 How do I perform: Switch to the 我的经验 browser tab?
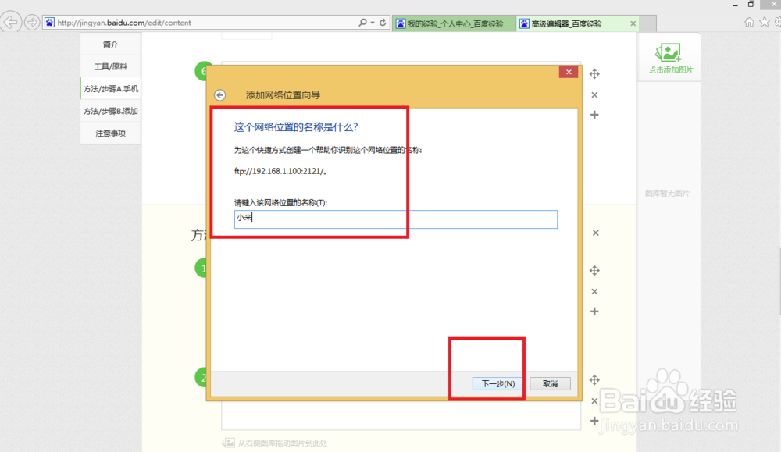[x=453, y=23]
